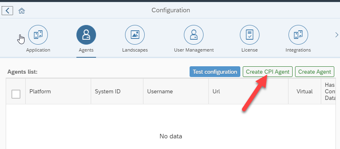Viewport: 340px width, 149px height.
Task: Open the Landscapes section icon
Action: click(x=135, y=35)
